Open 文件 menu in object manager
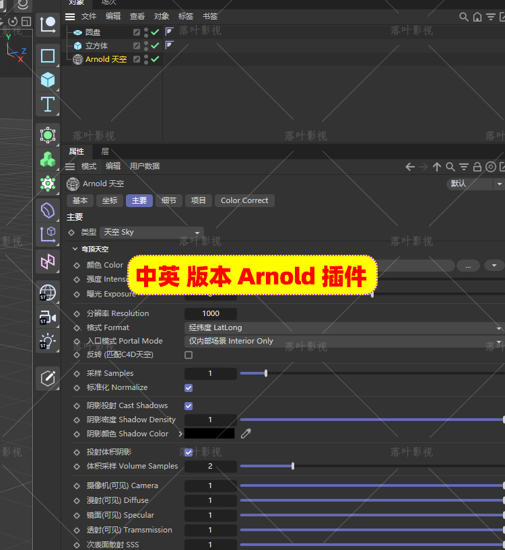The width and height of the screenshot is (505, 550). point(89,17)
